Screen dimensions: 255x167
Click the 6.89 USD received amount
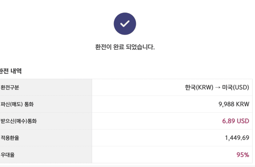tap(235, 121)
